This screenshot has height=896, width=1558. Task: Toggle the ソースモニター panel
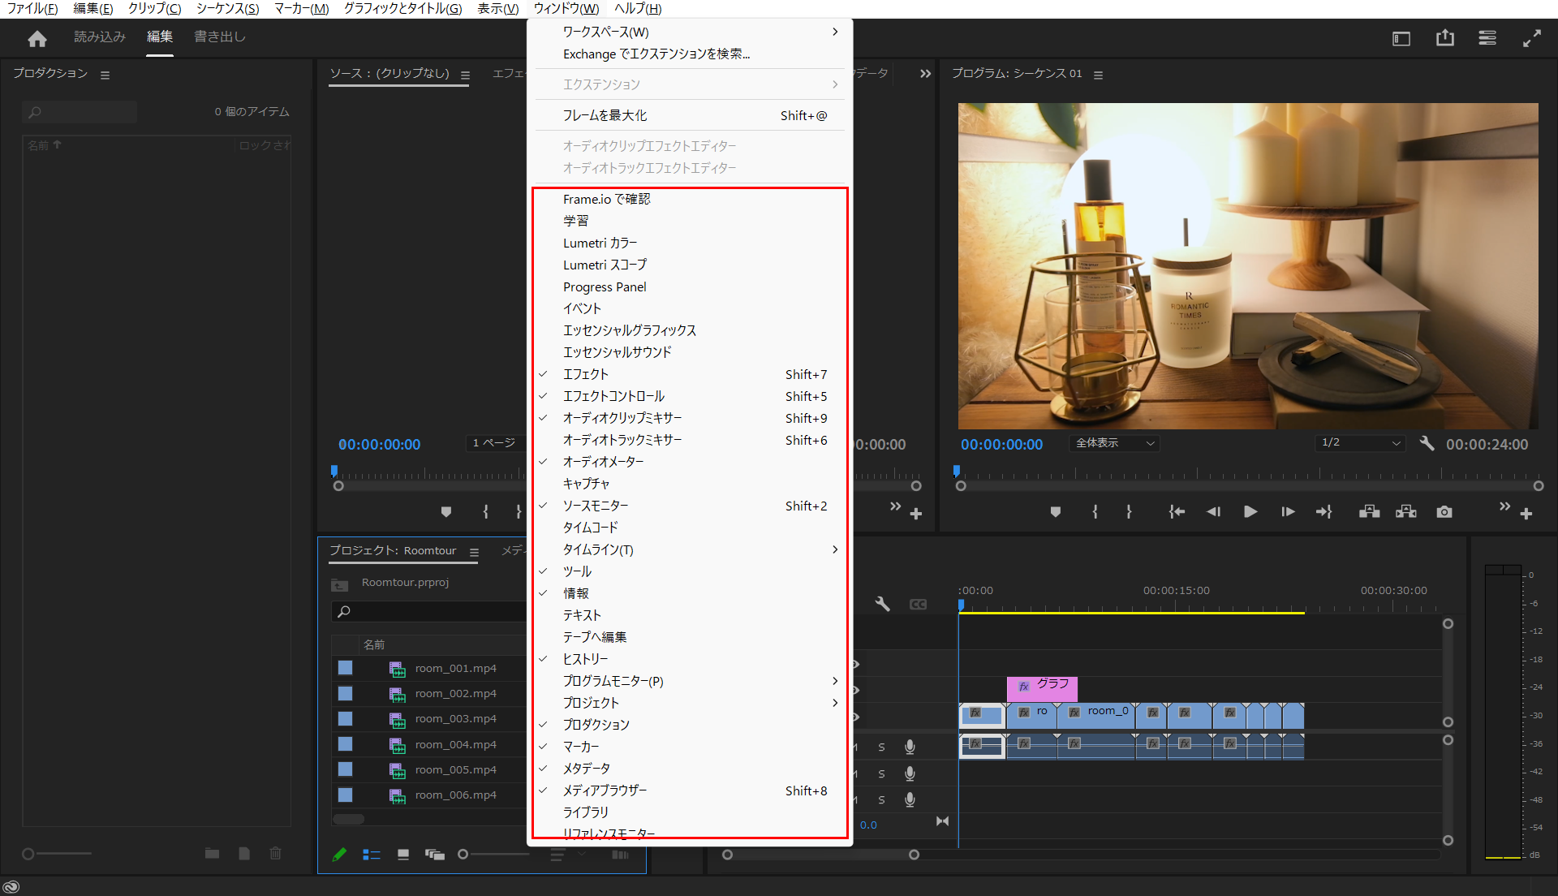tap(690, 506)
